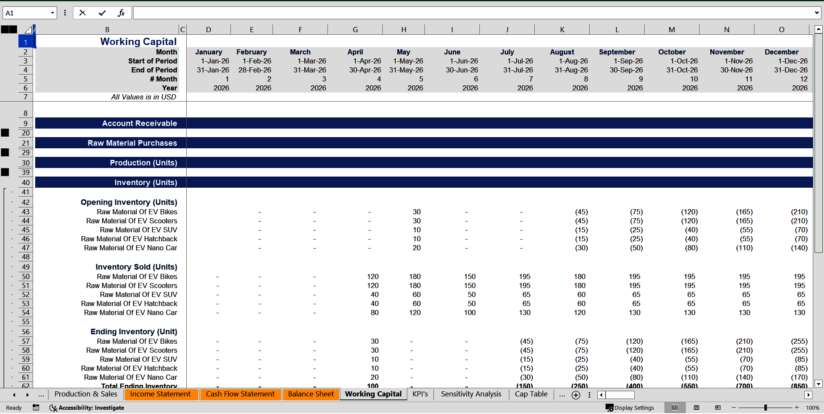Click the vertical dots beside the Name Box
The image size is (824, 414).
(65, 13)
